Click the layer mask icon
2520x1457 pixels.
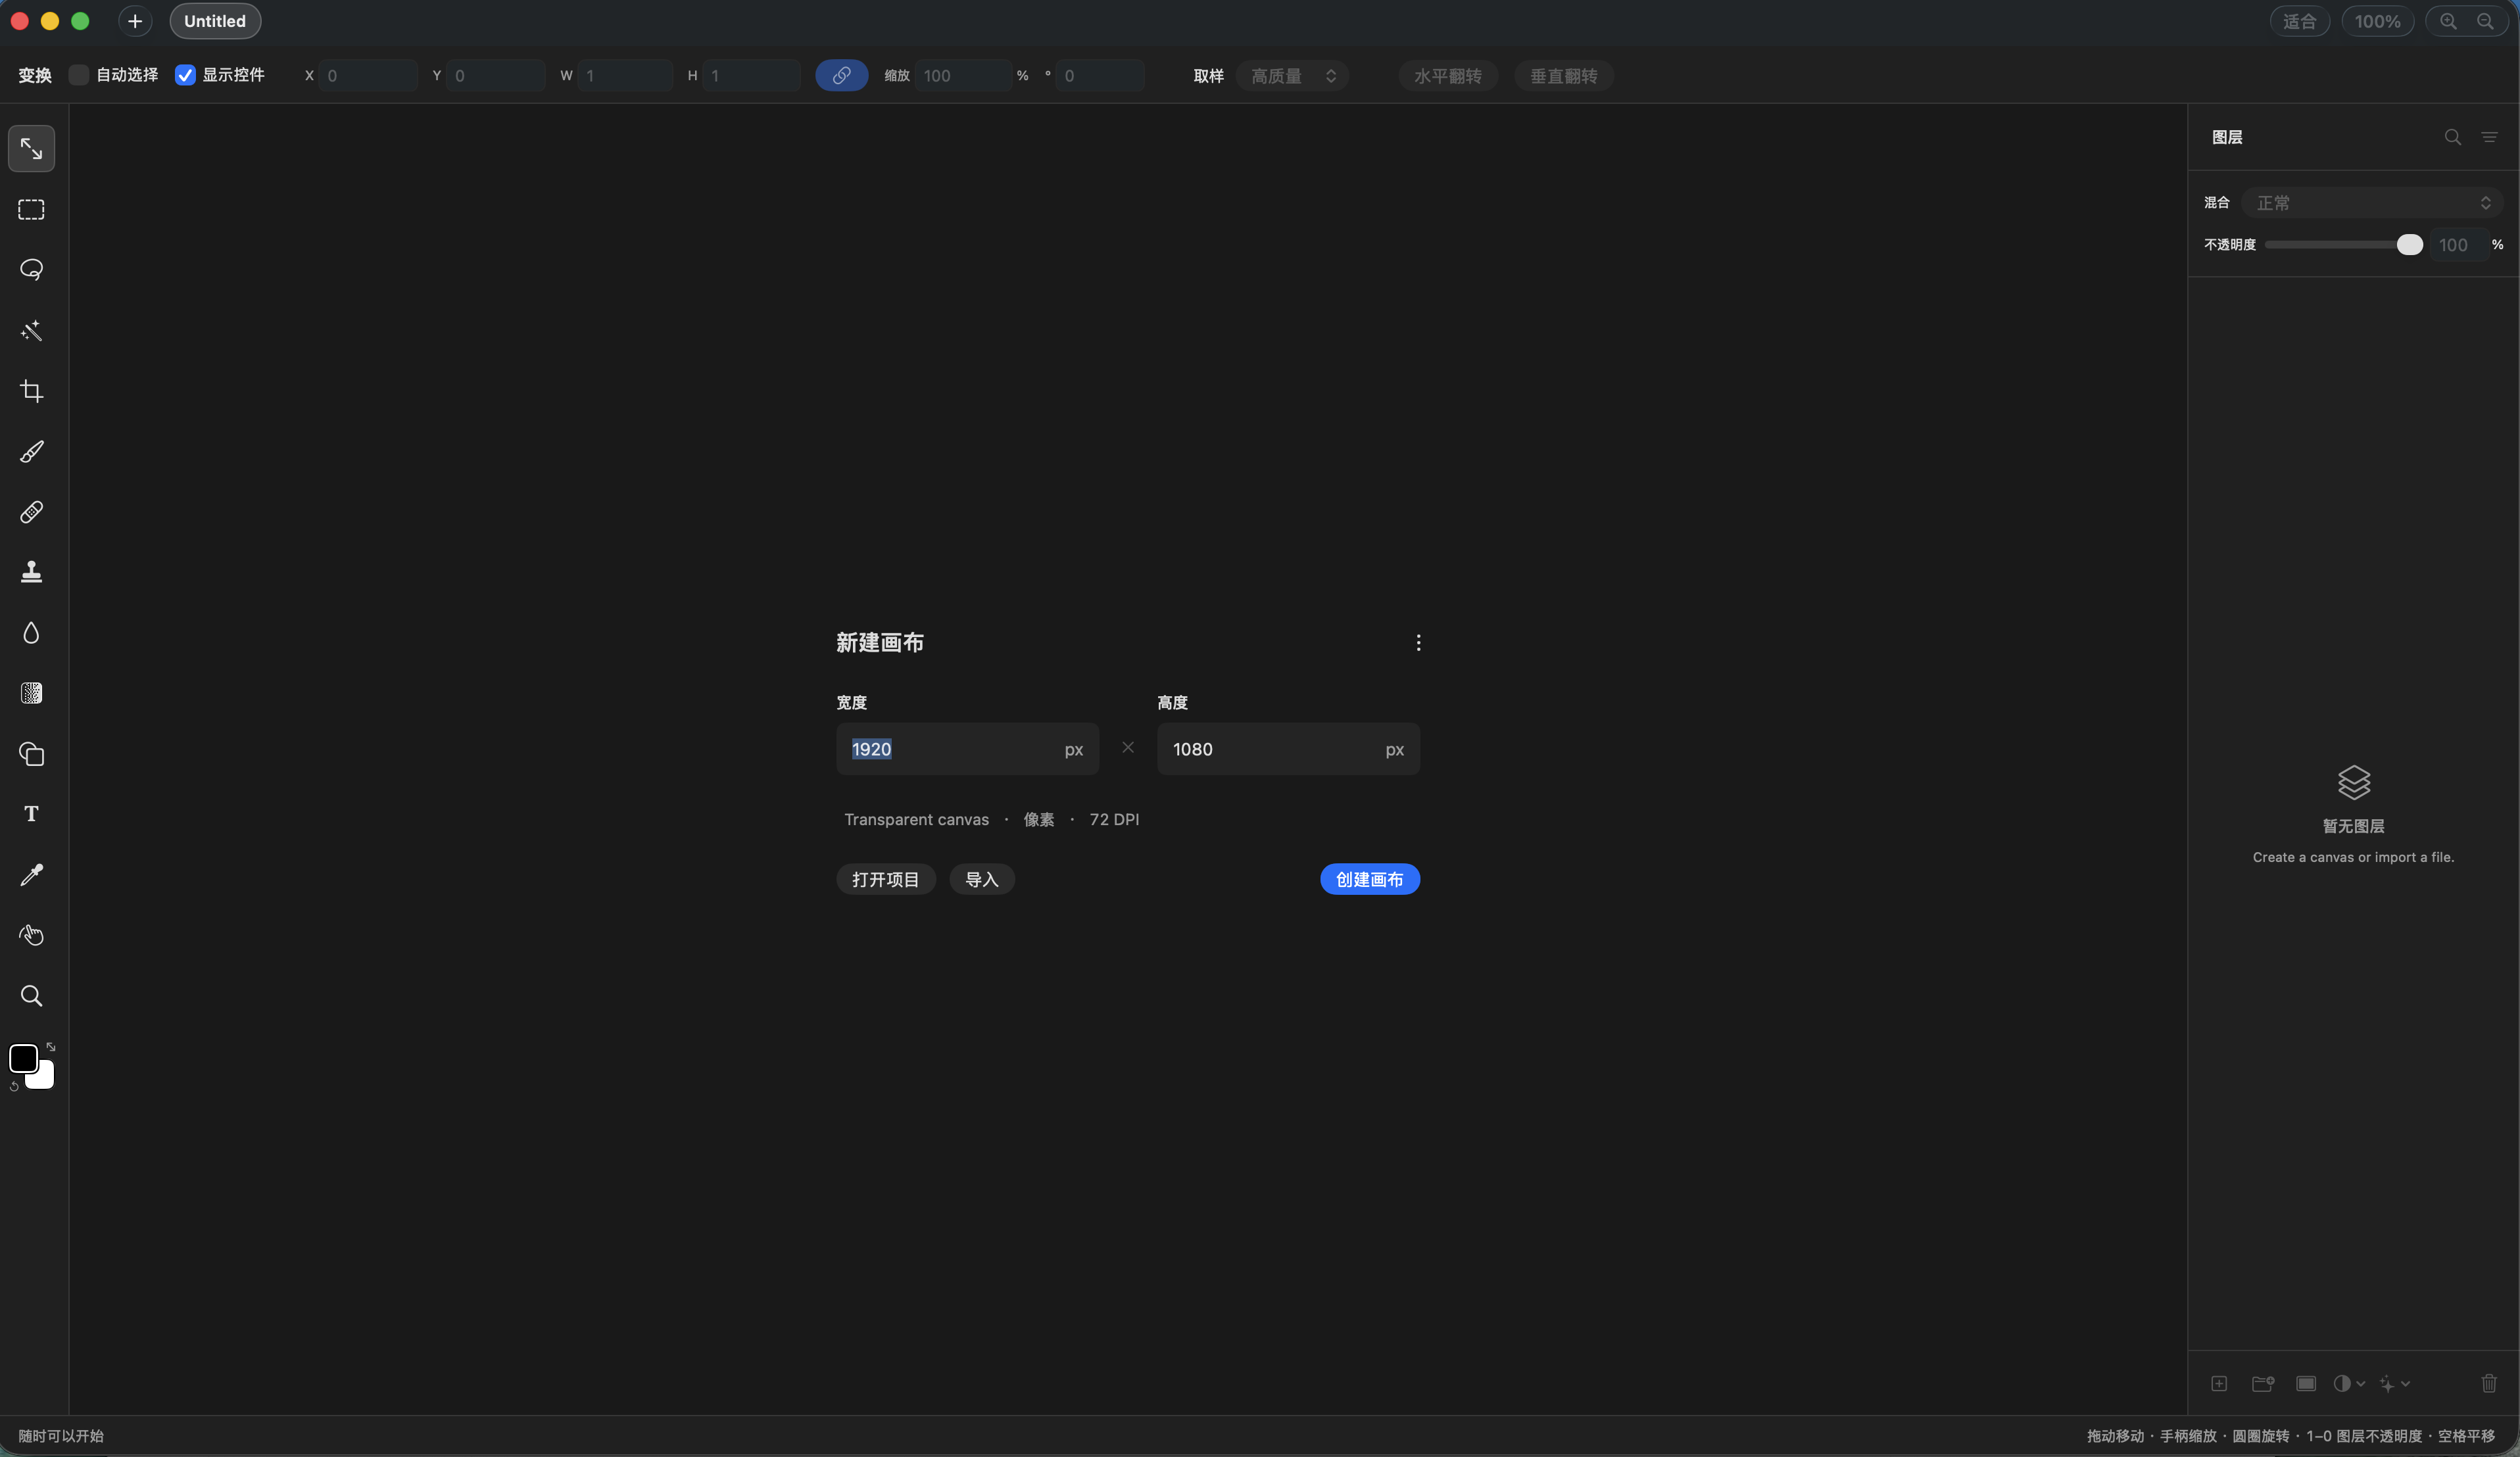[2306, 1384]
